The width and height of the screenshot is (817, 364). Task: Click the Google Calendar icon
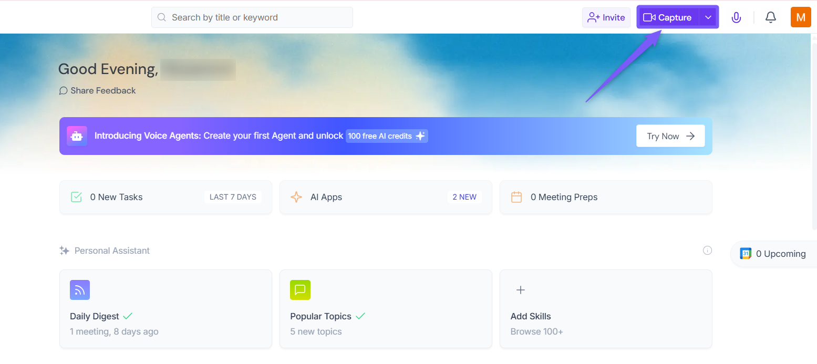pos(746,254)
